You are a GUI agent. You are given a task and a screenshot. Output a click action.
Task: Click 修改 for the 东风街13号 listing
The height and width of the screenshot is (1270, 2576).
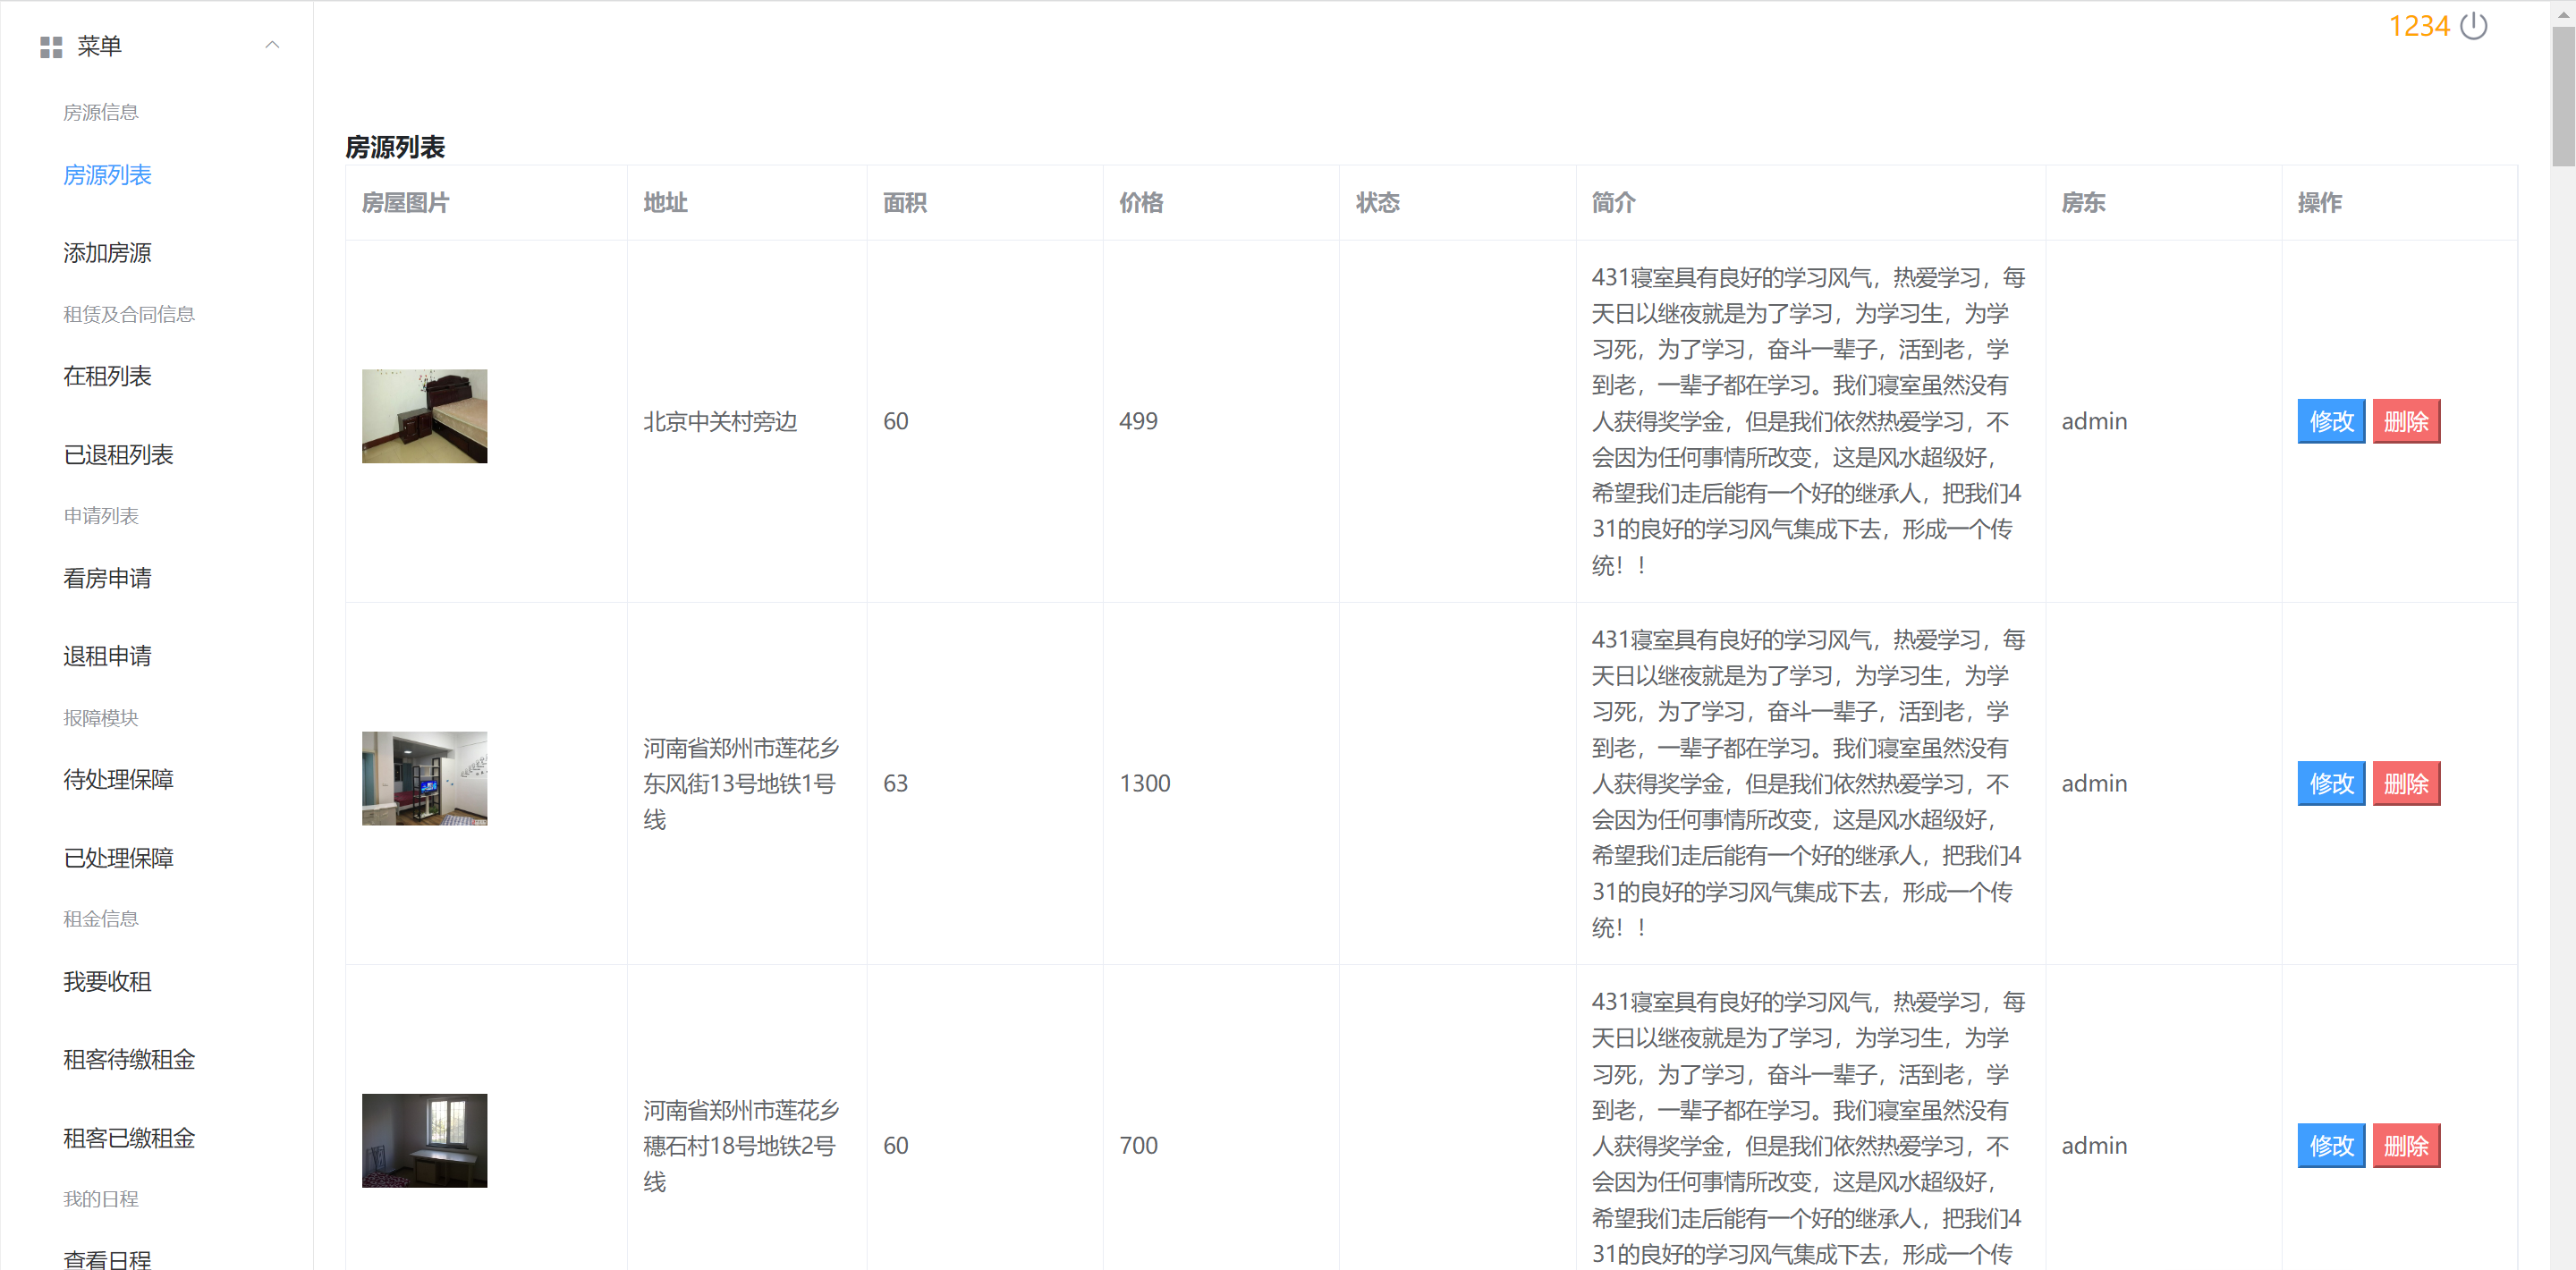coord(2330,784)
